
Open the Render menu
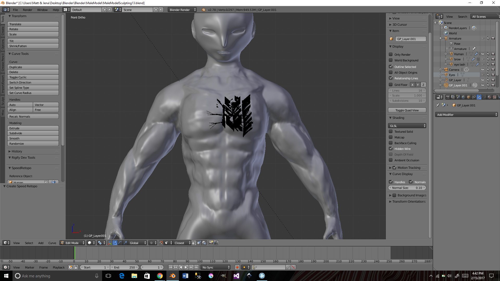(x=27, y=10)
